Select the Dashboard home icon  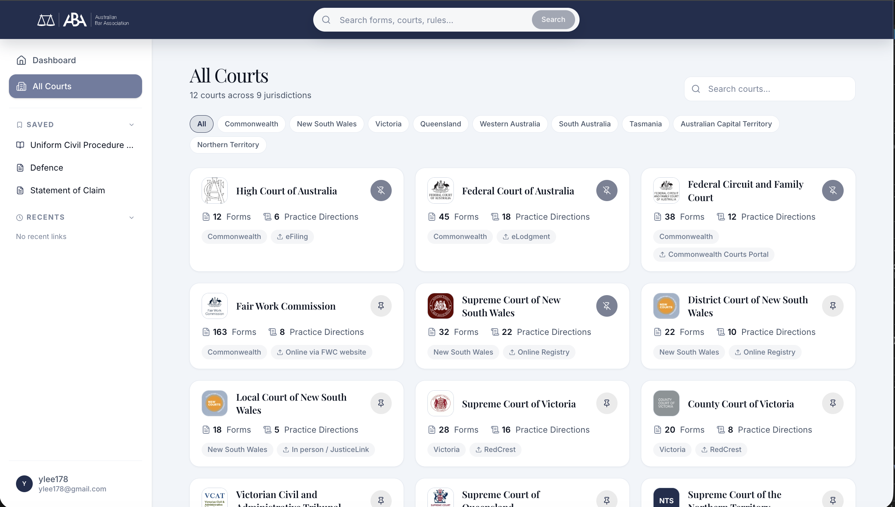(x=21, y=60)
